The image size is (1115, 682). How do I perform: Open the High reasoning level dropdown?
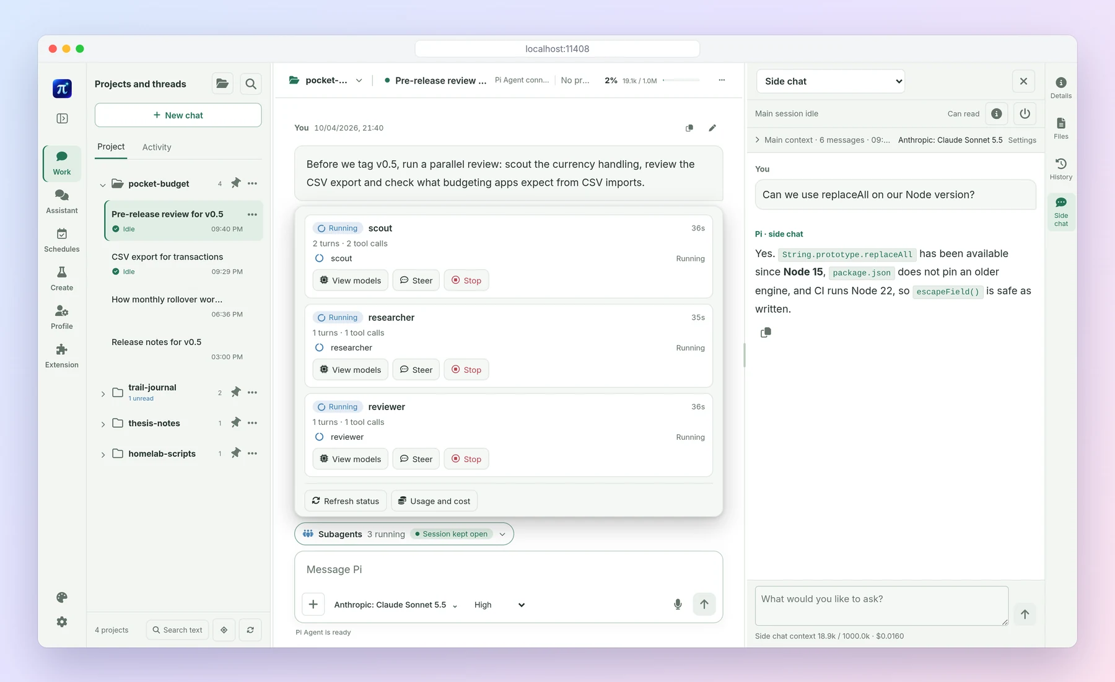coord(499,605)
